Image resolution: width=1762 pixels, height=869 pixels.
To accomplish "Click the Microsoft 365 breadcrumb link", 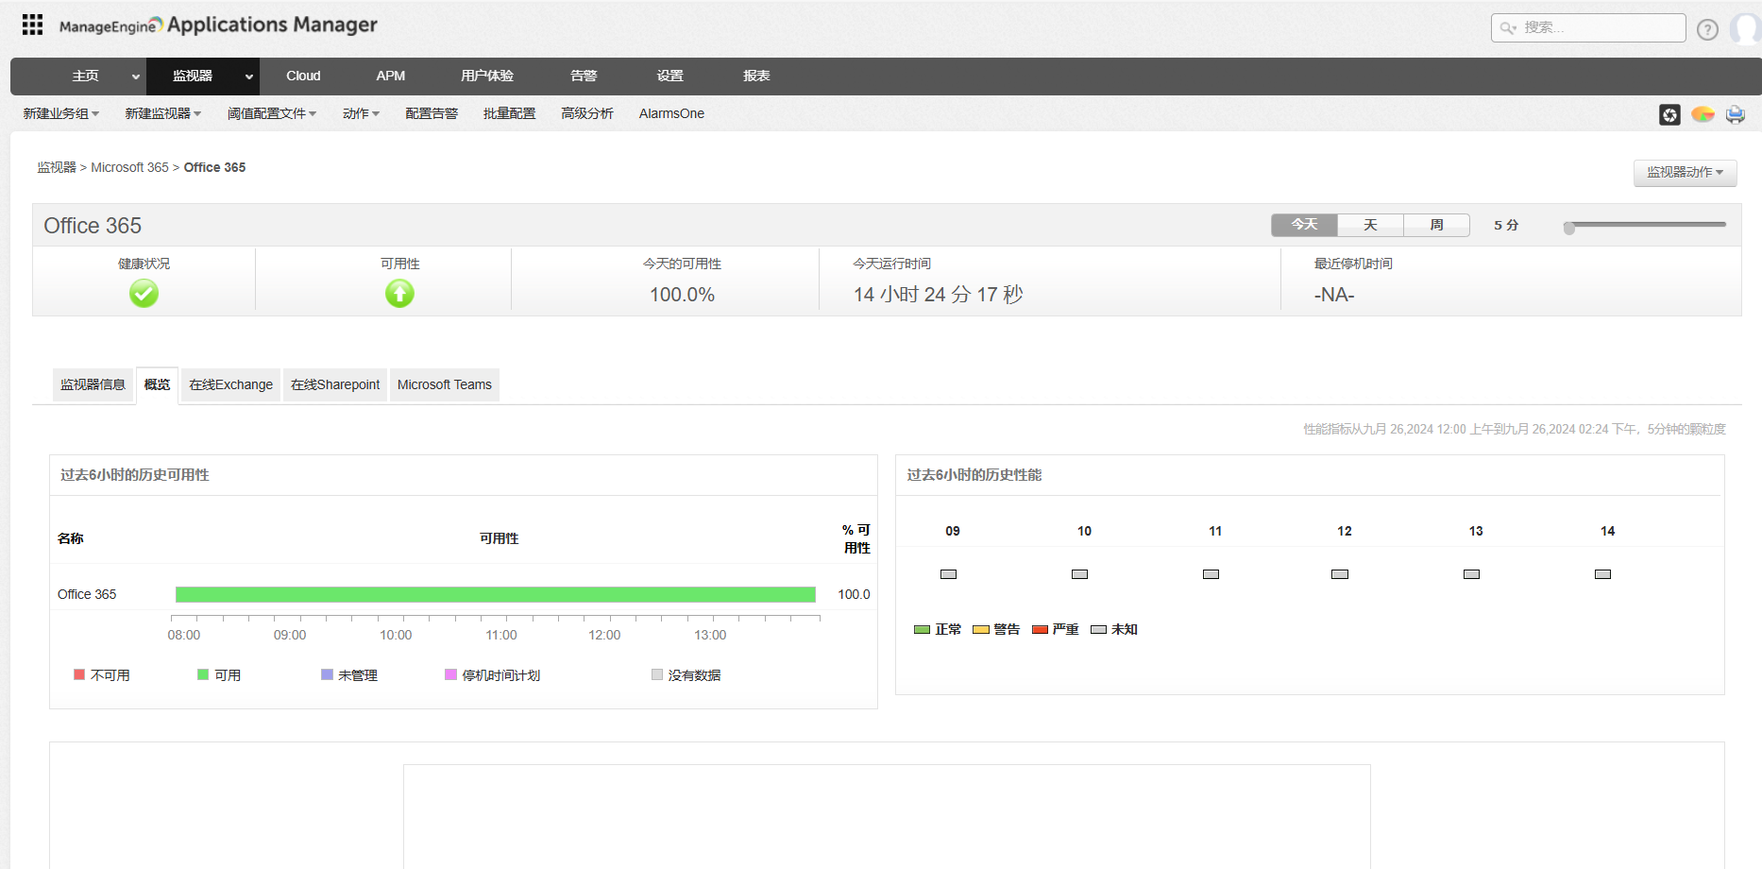I will pos(129,167).
